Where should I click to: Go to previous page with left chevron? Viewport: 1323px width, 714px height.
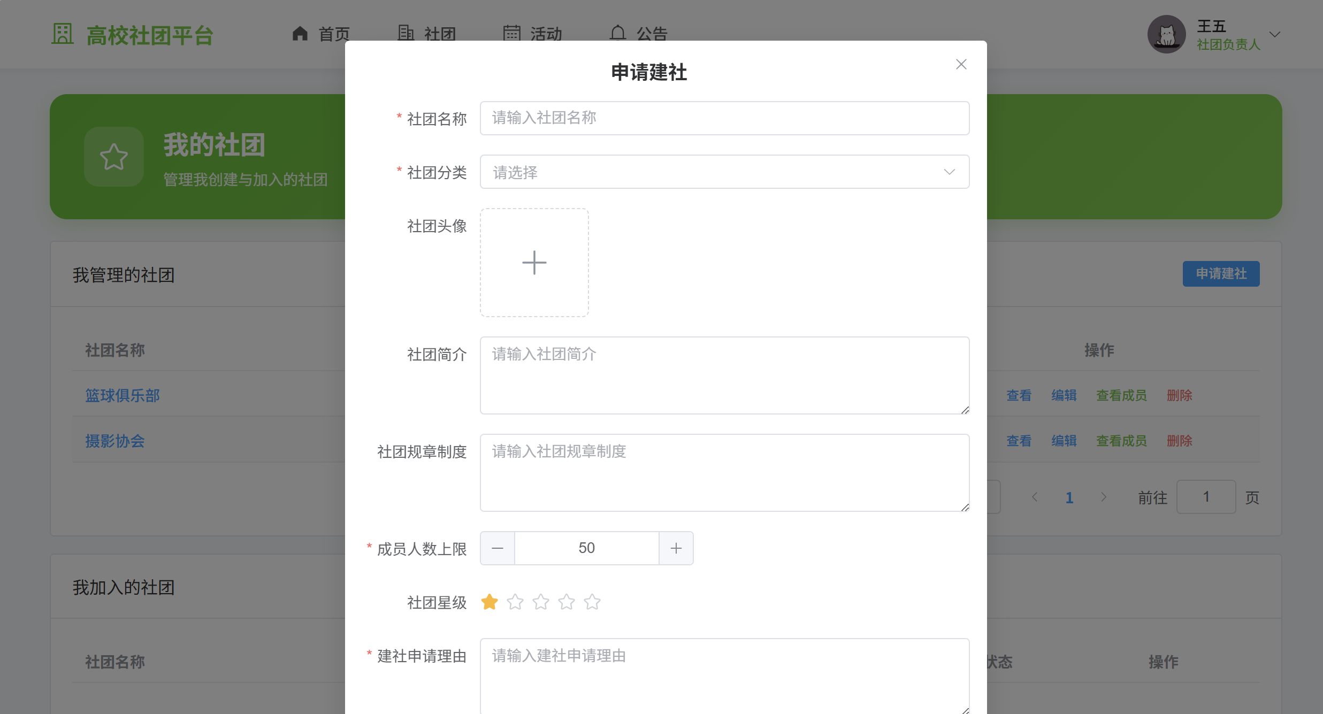(1035, 497)
